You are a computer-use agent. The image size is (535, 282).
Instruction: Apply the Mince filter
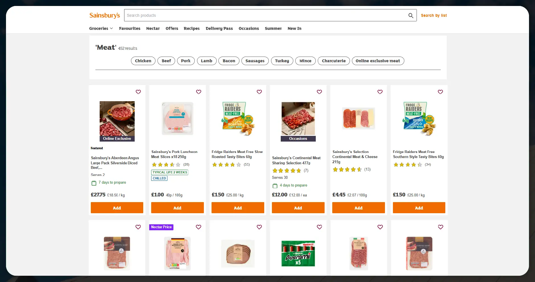pyautogui.click(x=305, y=61)
